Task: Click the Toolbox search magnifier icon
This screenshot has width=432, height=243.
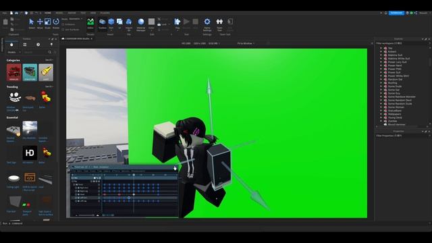Action: tap(50, 52)
